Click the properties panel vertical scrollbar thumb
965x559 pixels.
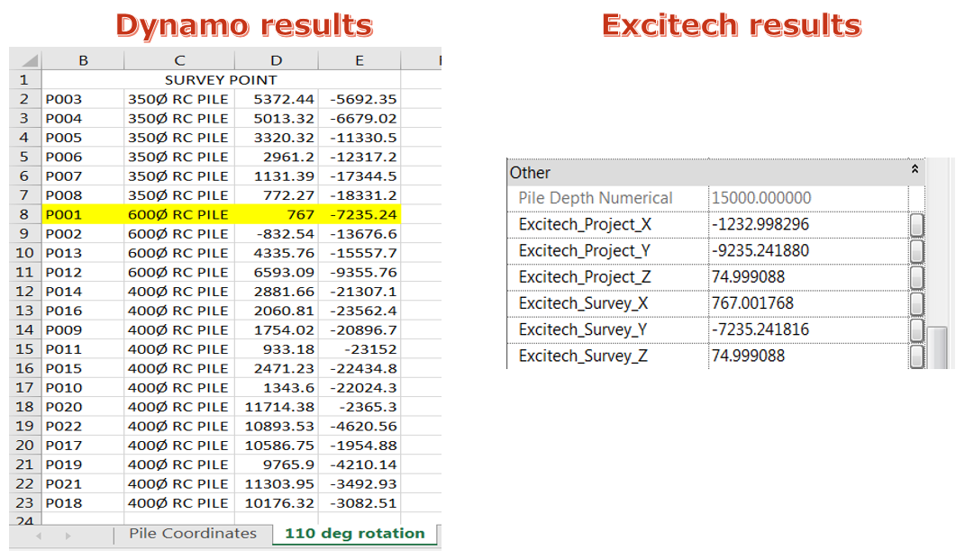coord(937,347)
